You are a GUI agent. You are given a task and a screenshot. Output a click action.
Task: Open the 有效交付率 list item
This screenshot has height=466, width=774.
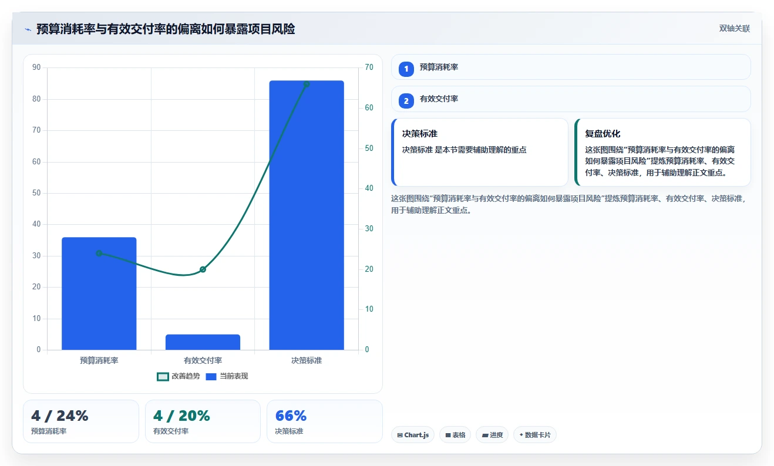point(571,99)
